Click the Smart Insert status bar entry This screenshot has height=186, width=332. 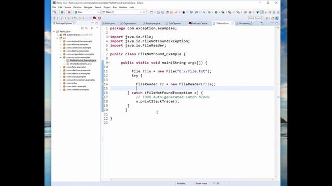(201, 184)
